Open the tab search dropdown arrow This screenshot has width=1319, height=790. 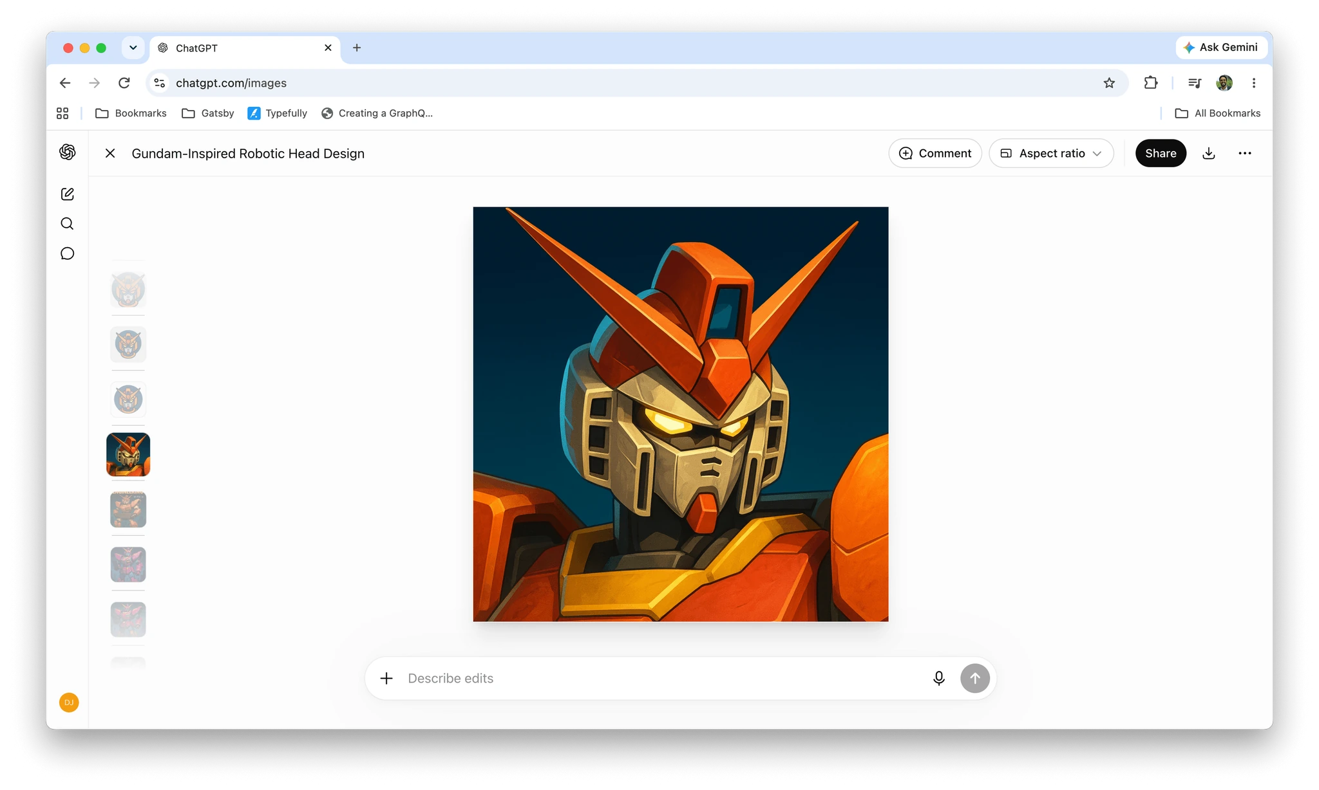click(133, 48)
